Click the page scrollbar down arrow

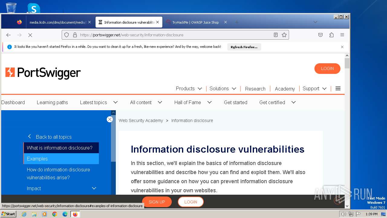[x=347, y=206]
